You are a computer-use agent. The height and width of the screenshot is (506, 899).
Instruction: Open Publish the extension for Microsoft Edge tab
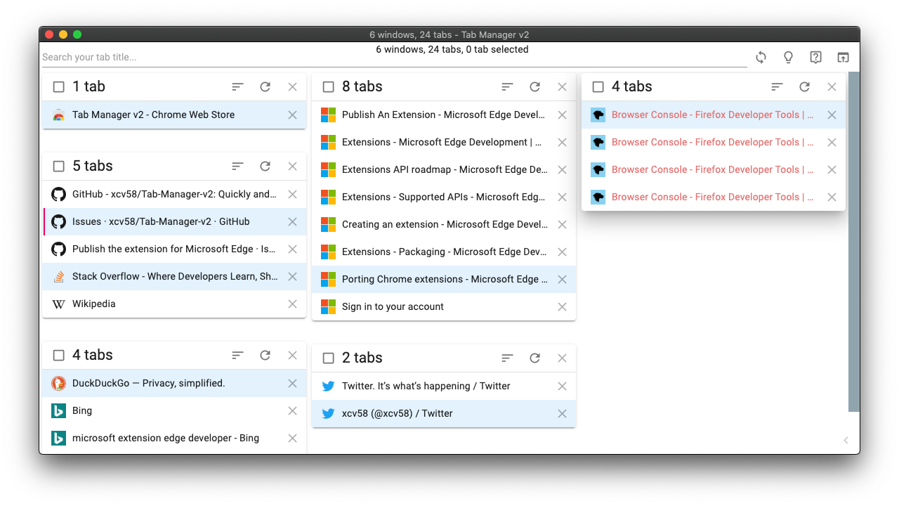(174, 249)
